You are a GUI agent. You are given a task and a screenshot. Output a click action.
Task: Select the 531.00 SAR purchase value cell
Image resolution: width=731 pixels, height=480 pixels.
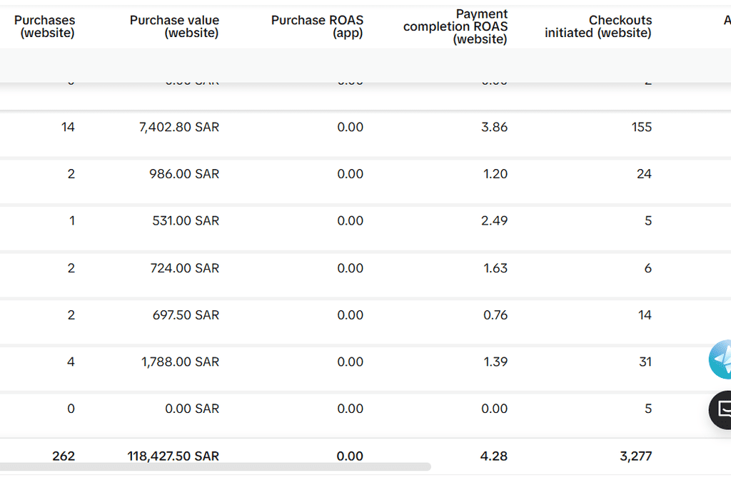(186, 221)
